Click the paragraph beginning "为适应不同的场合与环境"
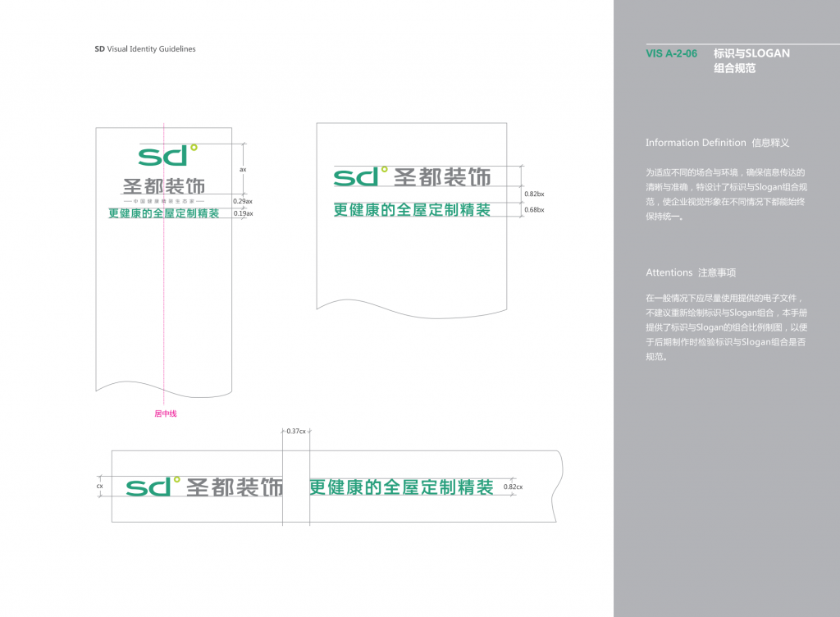Screen dimensions: 840x617 [727, 194]
